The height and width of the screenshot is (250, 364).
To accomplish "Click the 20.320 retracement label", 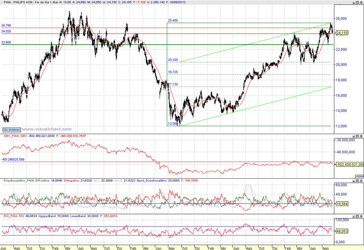I will pyautogui.click(x=173, y=60).
